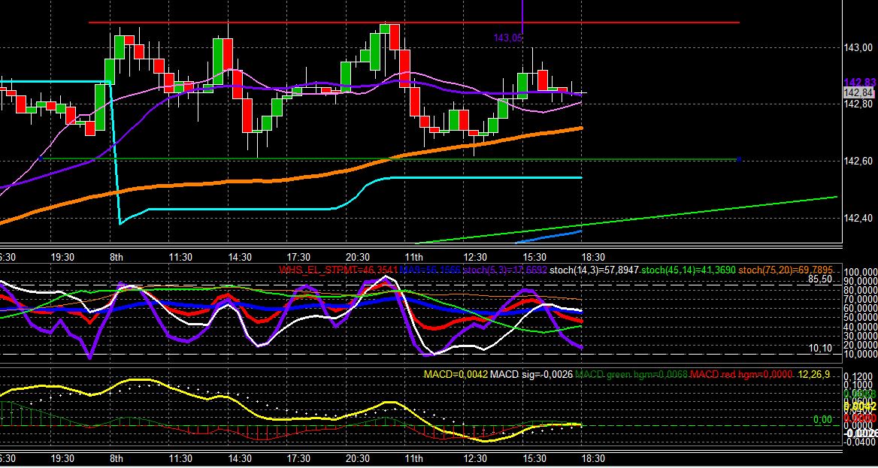This screenshot has width=878, height=468.
Task: Click 18:30 time label below MACD panel
Action: point(593,458)
